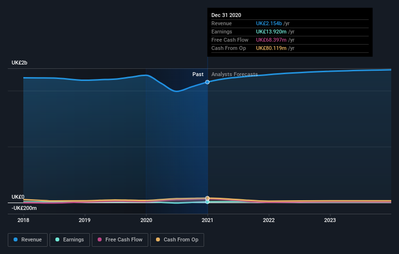Screen dimensions: 399x254
Task: Toggle the Revenue legend button
Action: point(28,240)
